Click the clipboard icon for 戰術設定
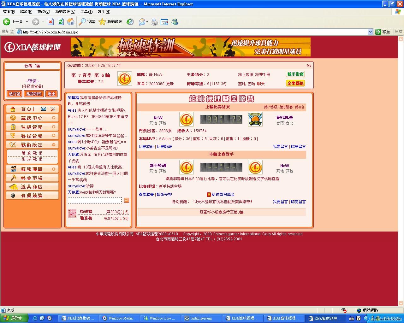 point(13,144)
